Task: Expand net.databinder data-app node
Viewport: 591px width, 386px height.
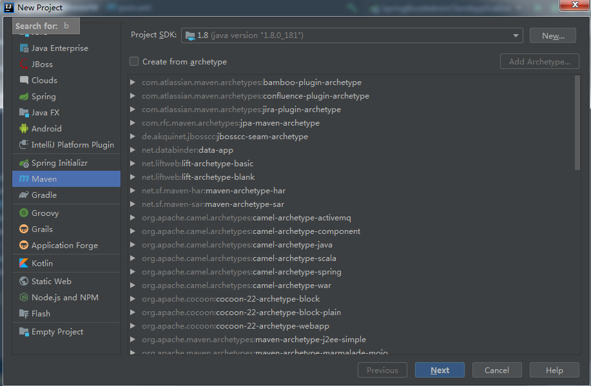Action: point(133,150)
